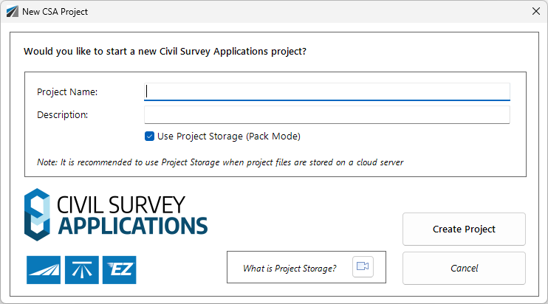This screenshot has width=548, height=304.
Task: Cancel the new project dialog
Action: pos(464,268)
